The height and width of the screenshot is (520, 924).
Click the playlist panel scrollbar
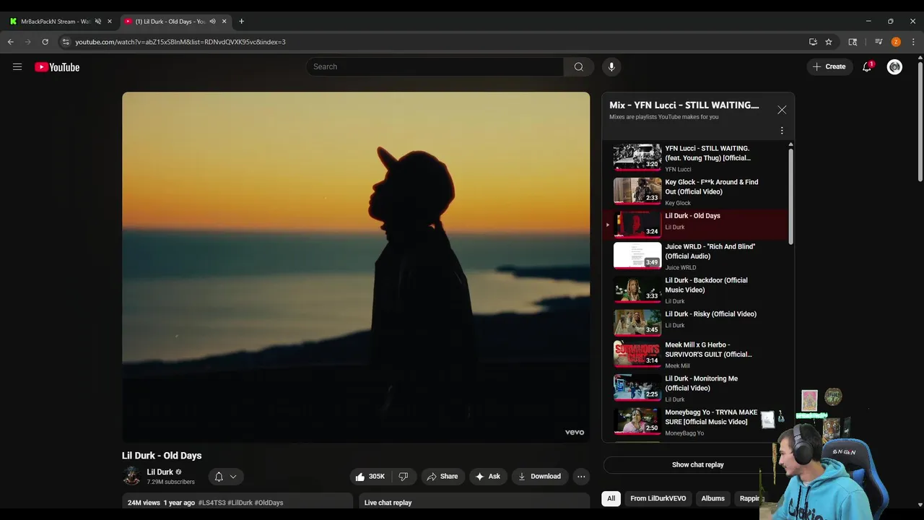[x=790, y=195]
